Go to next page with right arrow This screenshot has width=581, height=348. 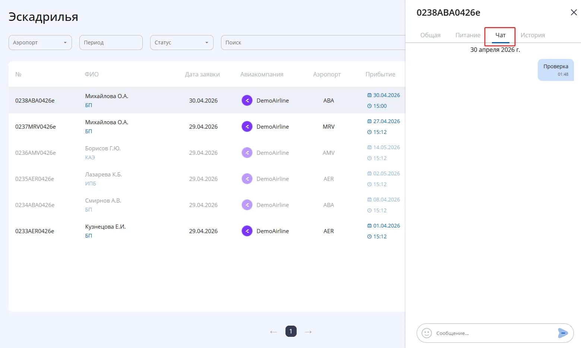tap(308, 332)
